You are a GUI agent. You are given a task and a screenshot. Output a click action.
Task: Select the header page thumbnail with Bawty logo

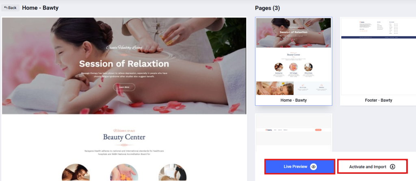294,132
